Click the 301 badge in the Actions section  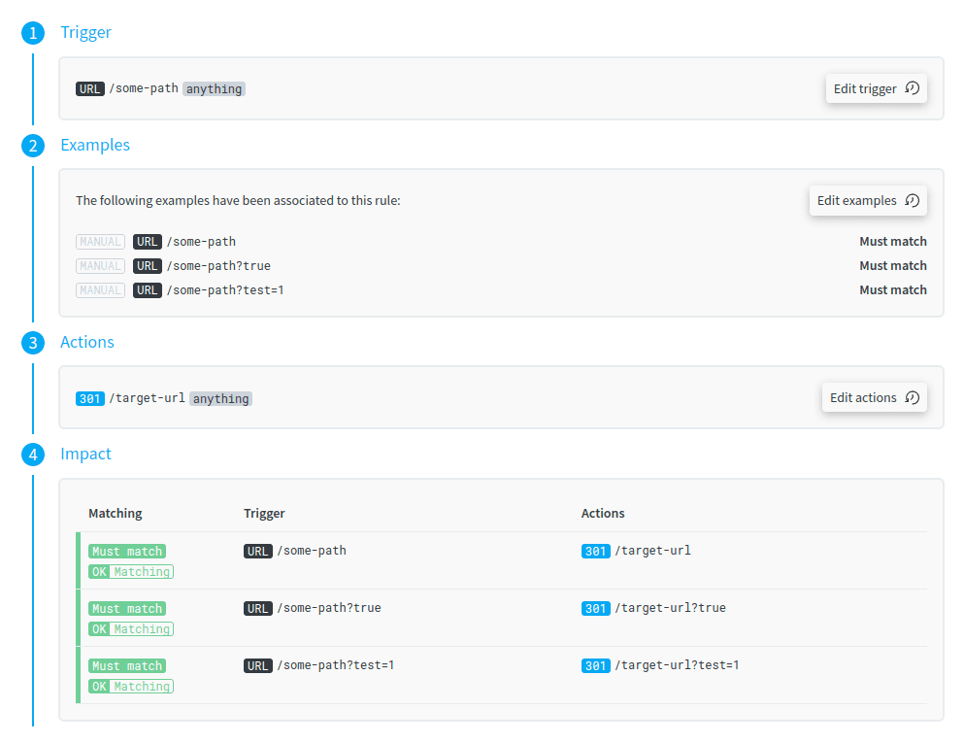point(89,398)
